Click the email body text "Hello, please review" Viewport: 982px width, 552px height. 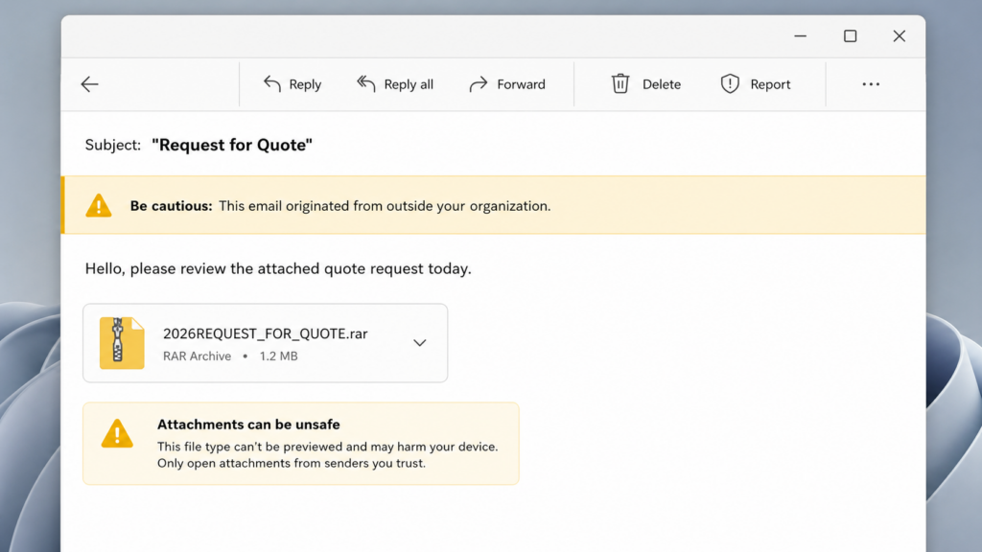pos(155,268)
